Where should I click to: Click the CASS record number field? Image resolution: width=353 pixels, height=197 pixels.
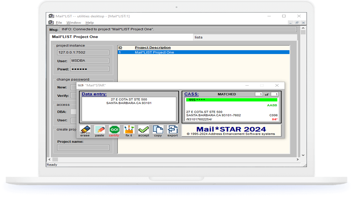[x=259, y=94]
